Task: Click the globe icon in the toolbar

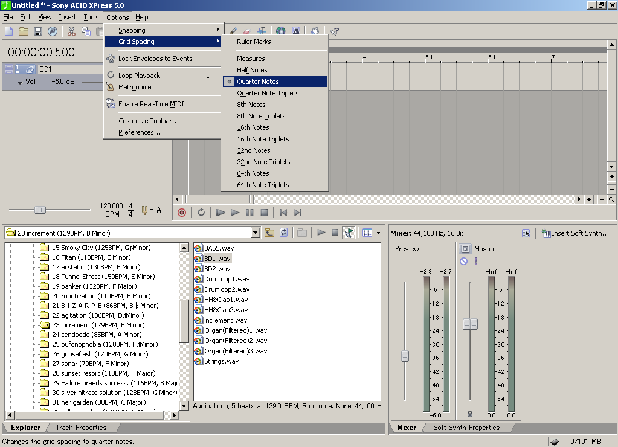Action: 281,31
